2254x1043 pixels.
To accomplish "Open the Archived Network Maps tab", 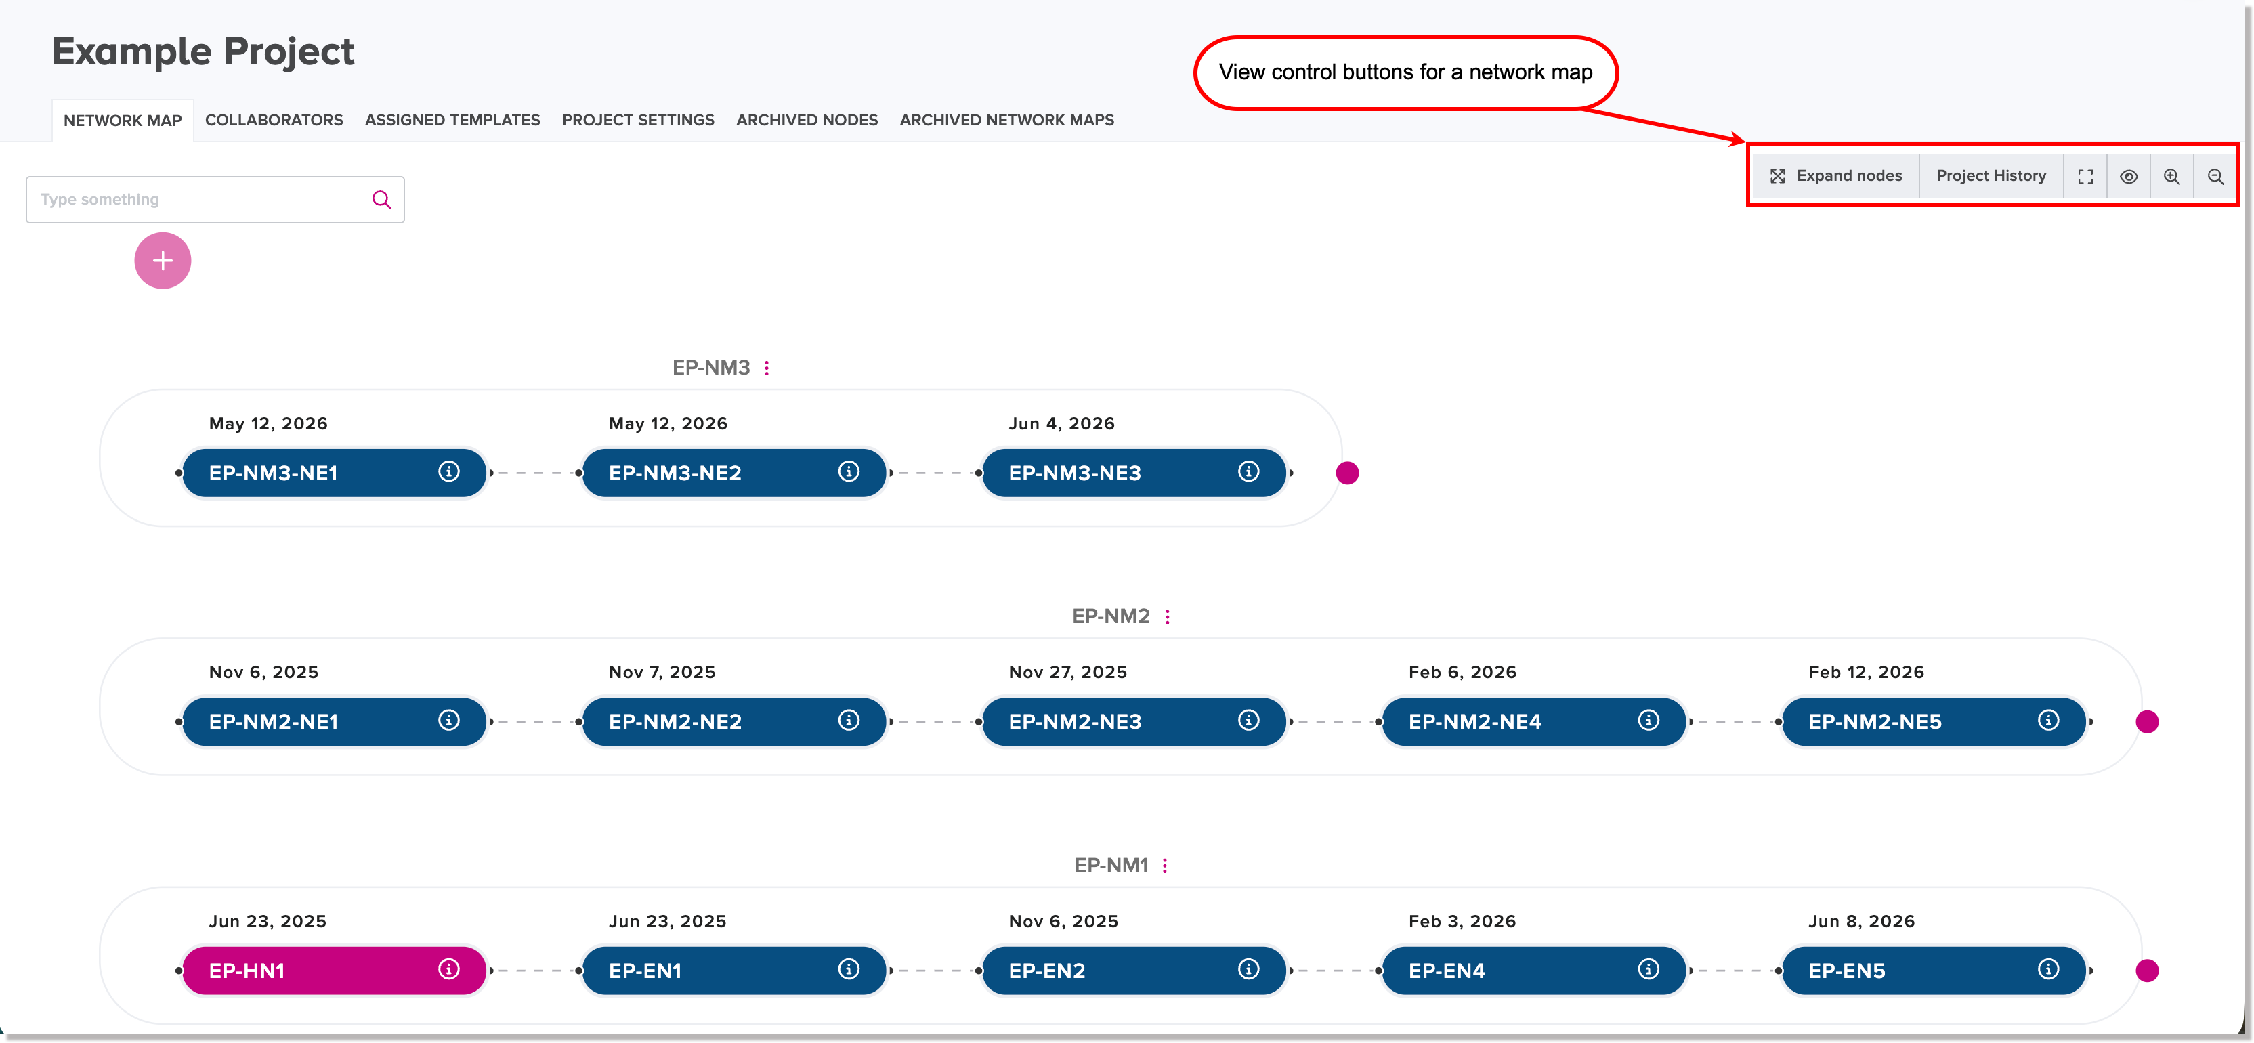I will click(x=1006, y=120).
